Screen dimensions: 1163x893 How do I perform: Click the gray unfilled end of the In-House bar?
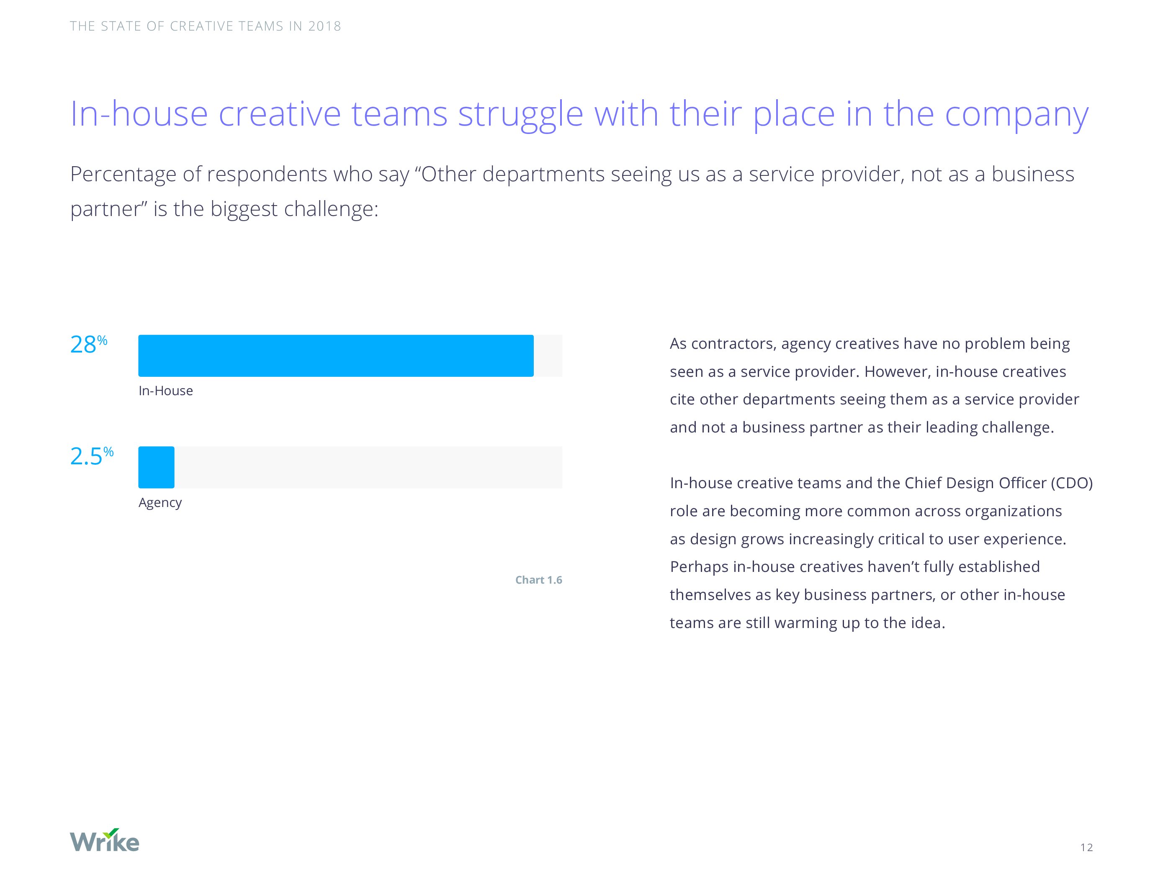click(548, 355)
